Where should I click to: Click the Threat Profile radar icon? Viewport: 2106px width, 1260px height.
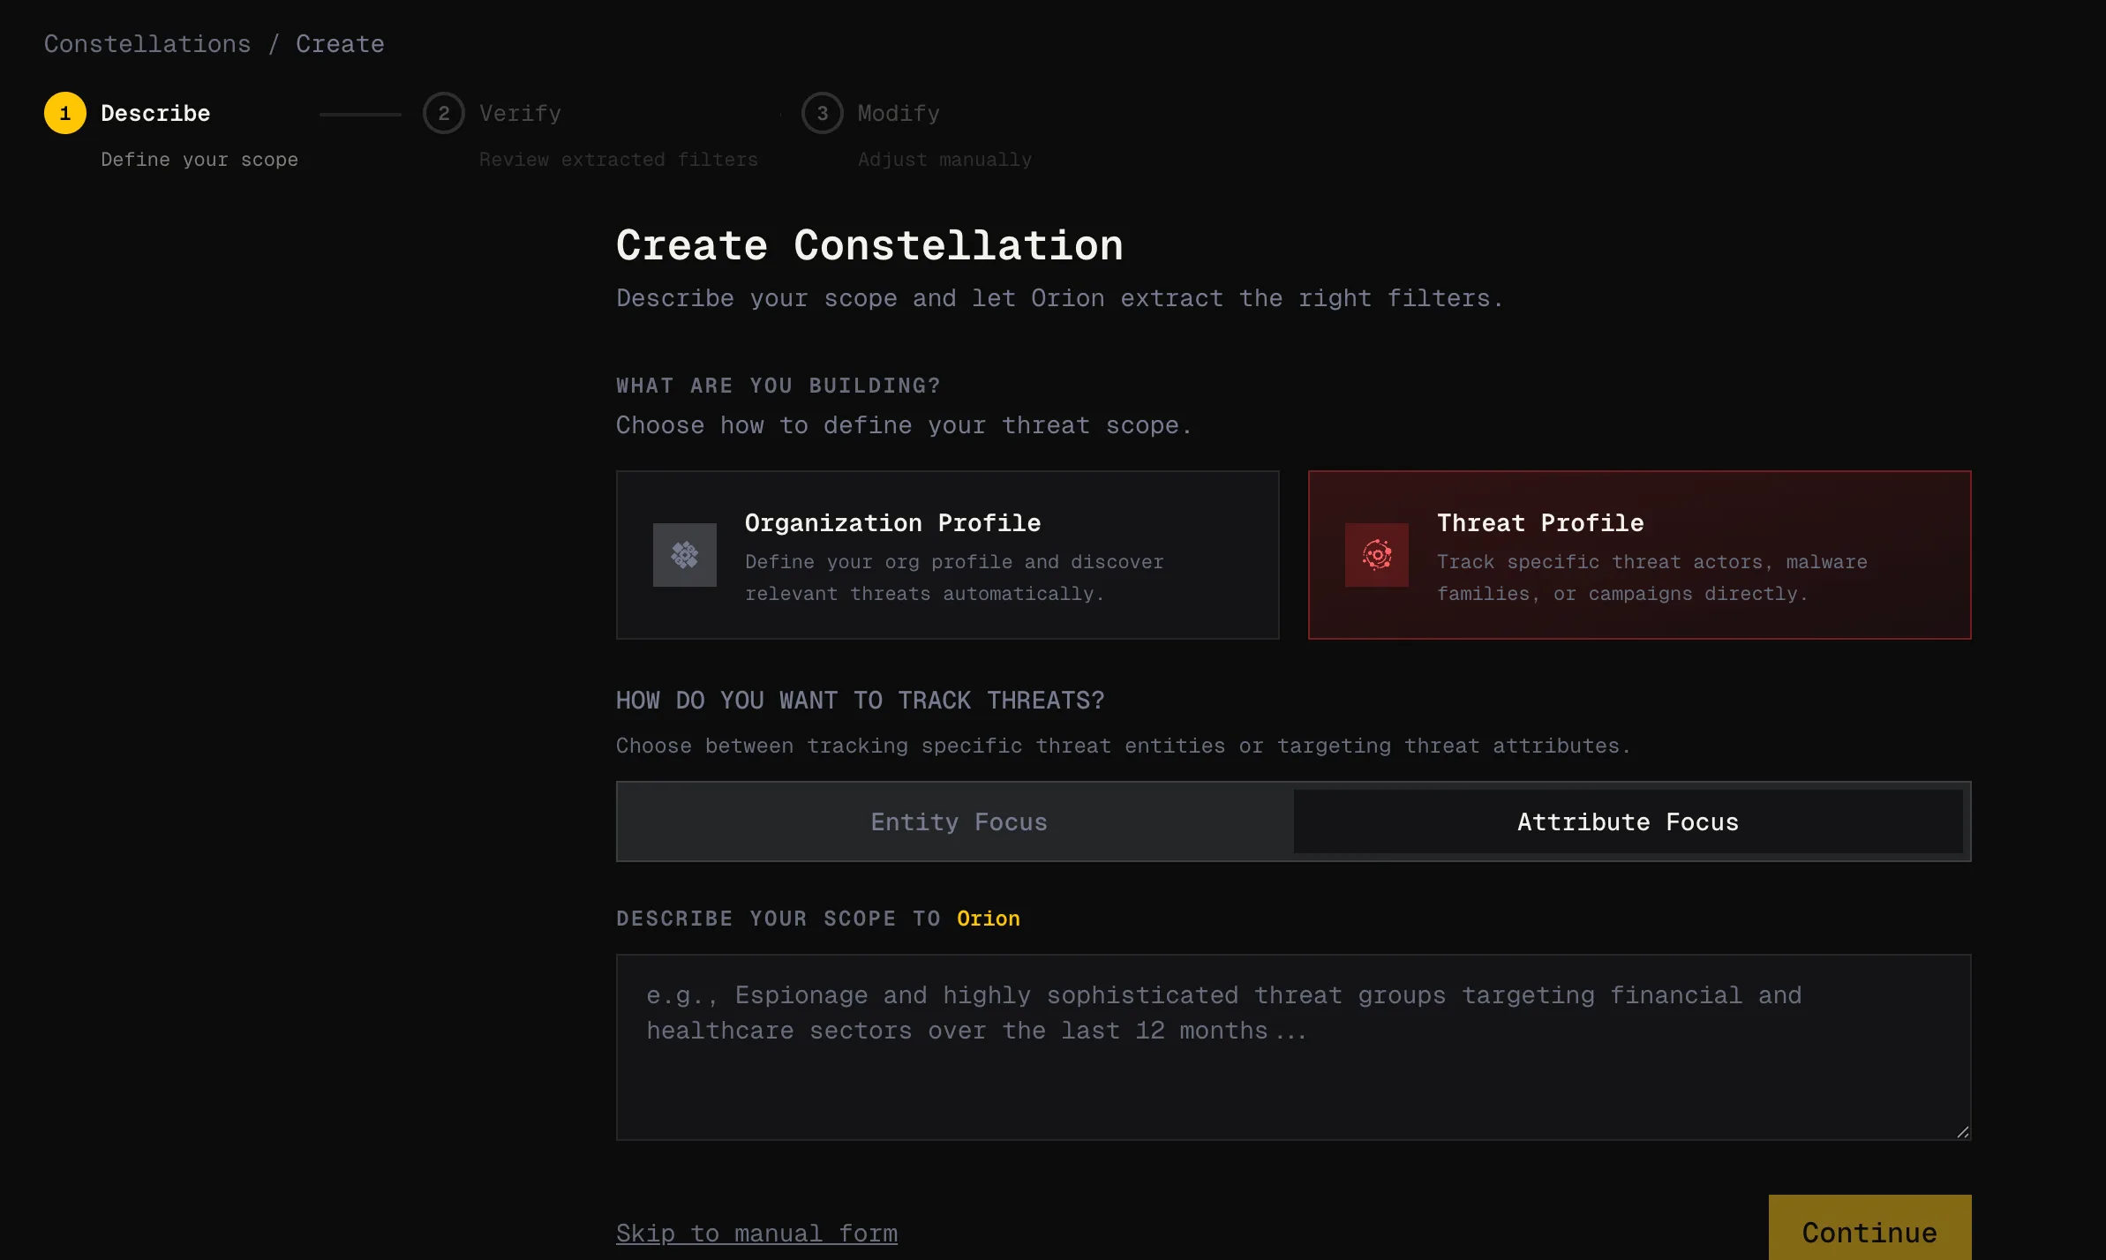coord(1376,555)
